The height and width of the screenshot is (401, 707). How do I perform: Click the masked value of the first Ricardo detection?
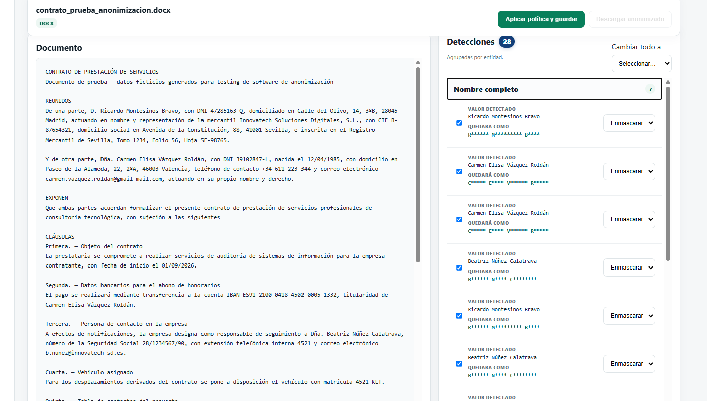tap(503, 135)
